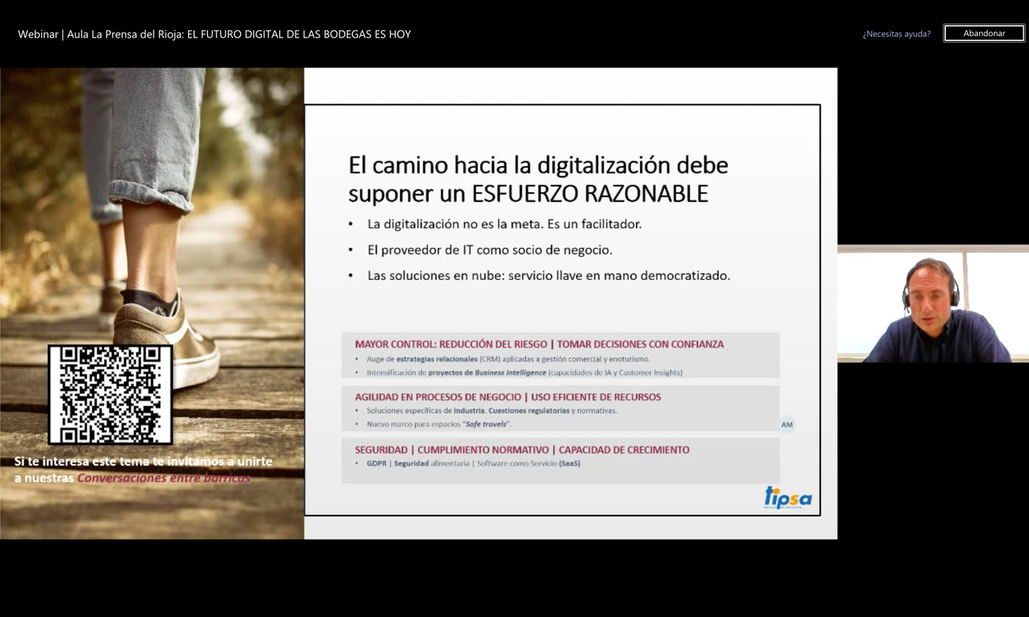
Task: Click the webinar title in the header
Action: [214, 34]
